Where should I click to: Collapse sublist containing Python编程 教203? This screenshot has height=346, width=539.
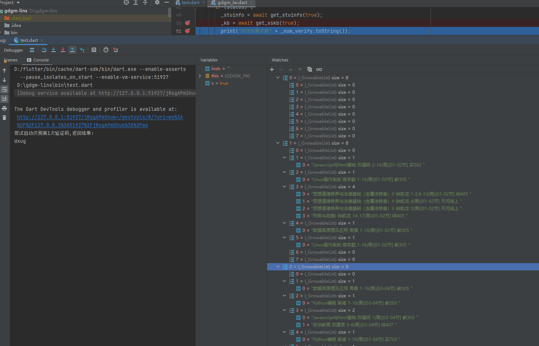click(285, 296)
